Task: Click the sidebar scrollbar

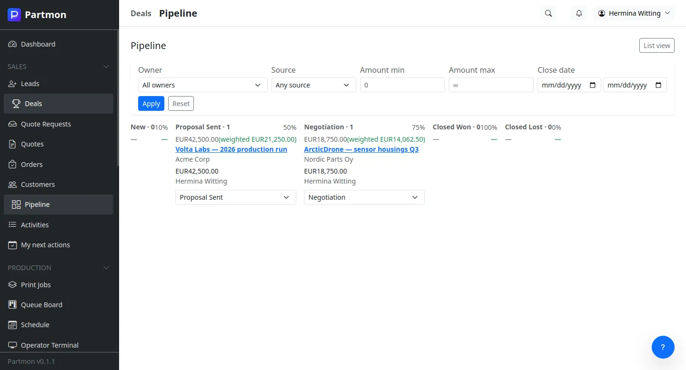Action: [118, 98]
